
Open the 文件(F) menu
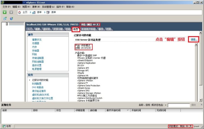tap(7, 7)
